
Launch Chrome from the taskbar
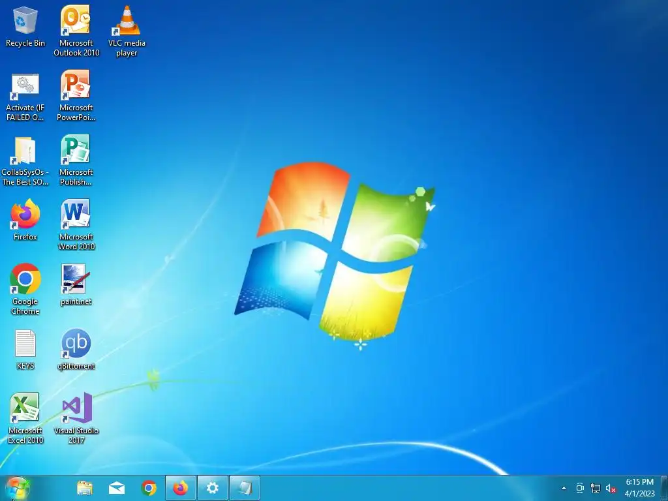pos(149,488)
